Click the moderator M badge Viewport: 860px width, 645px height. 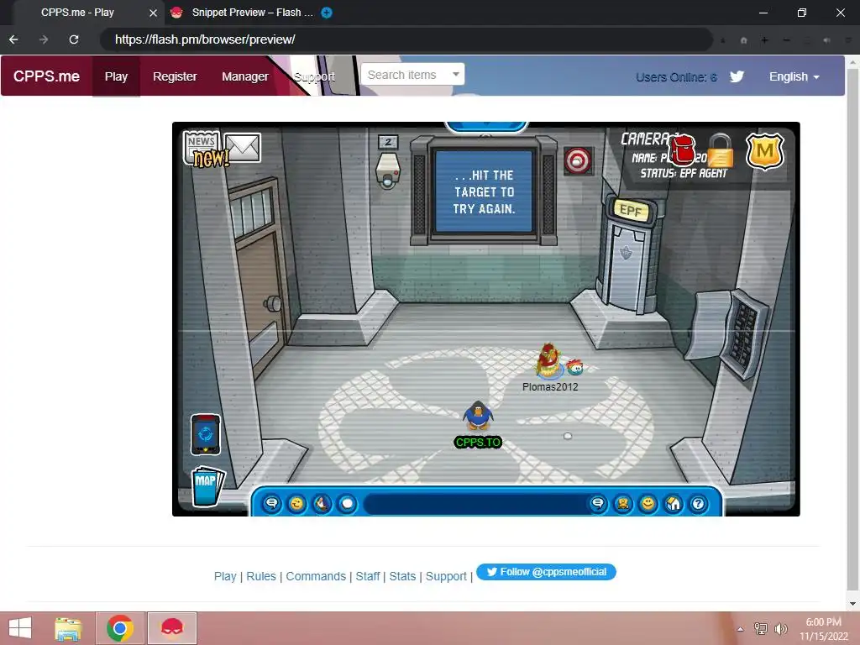coord(764,151)
